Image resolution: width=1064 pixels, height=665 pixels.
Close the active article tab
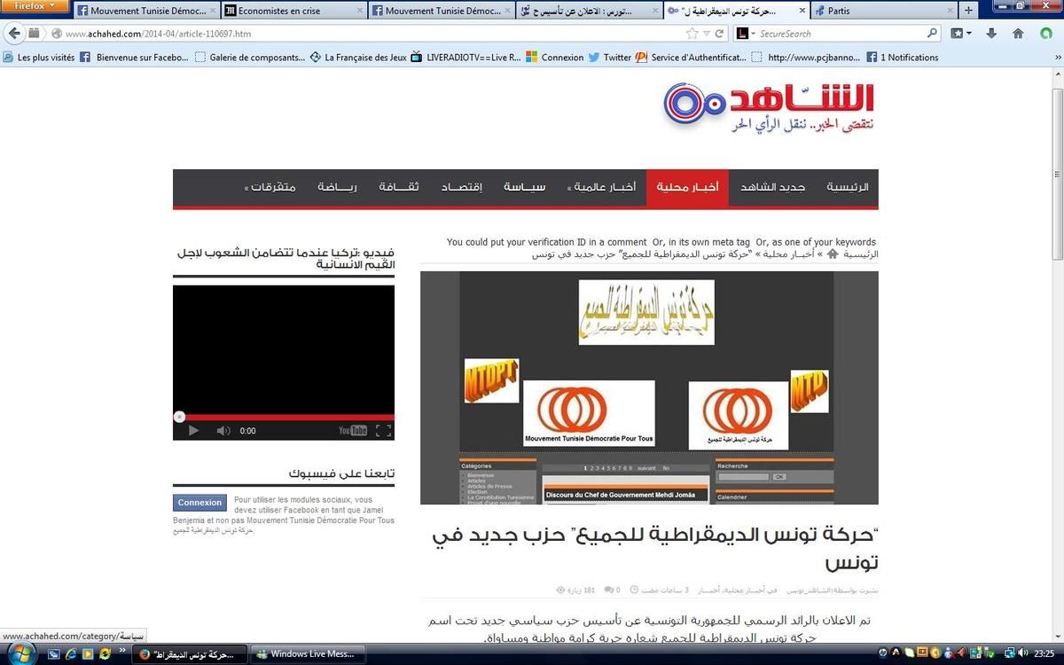click(x=802, y=11)
